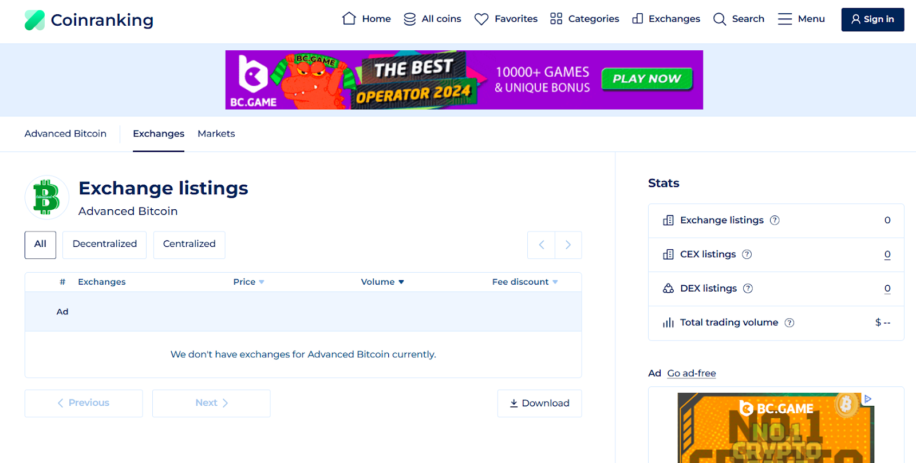This screenshot has height=463, width=916.
Task: Open the hamburger Menu icon
Action: click(x=785, y=19)
